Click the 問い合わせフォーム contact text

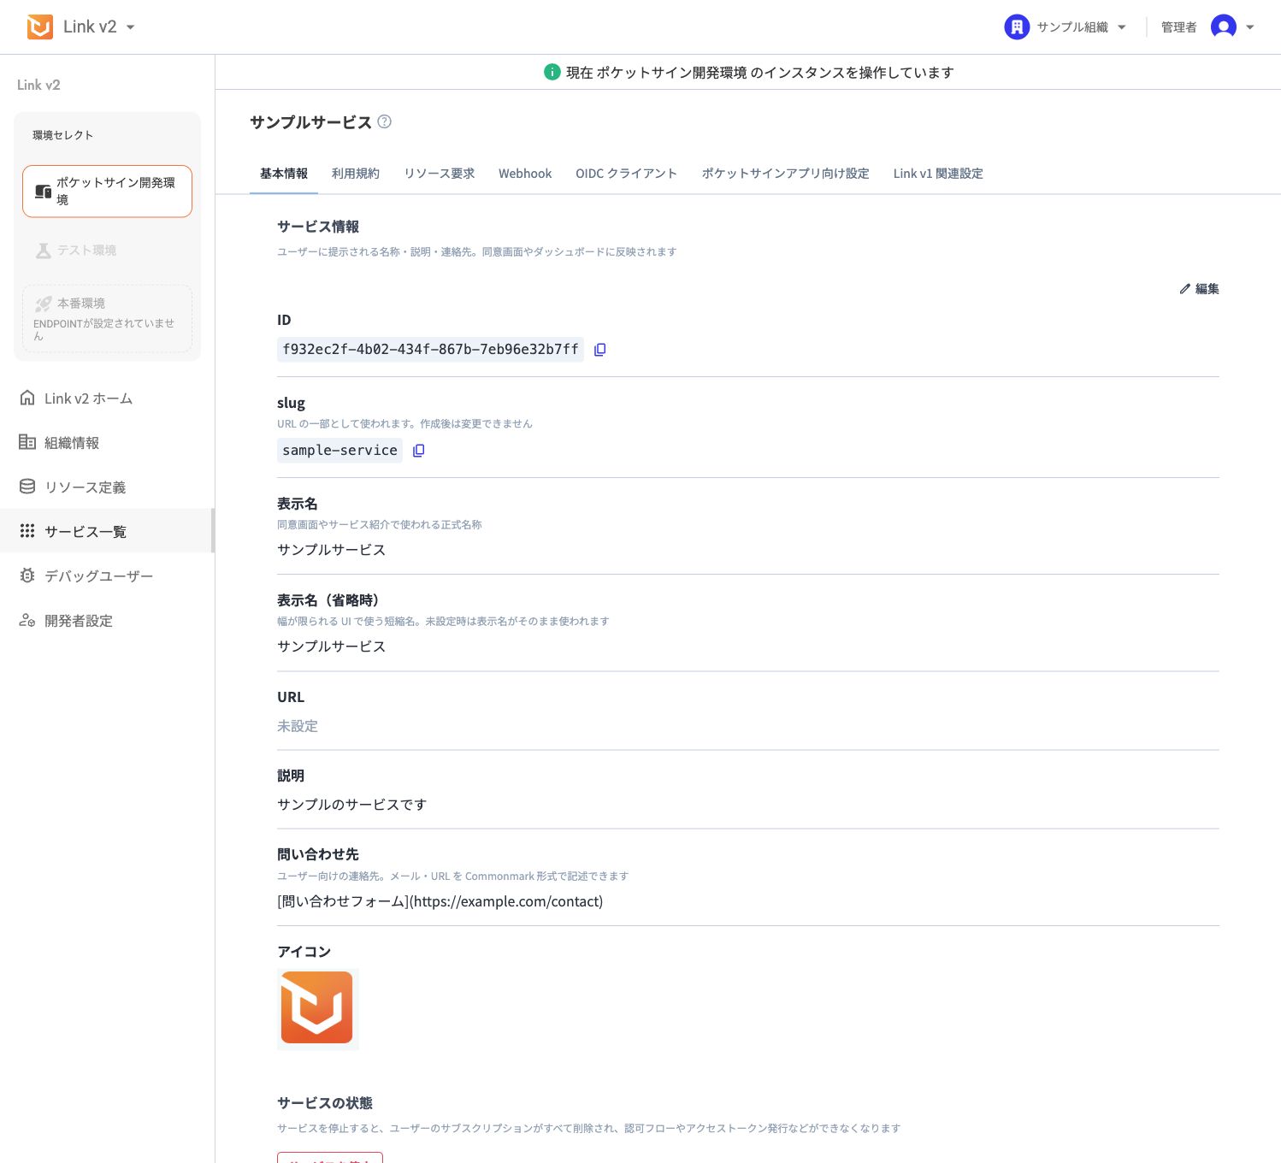pos(440,901)
